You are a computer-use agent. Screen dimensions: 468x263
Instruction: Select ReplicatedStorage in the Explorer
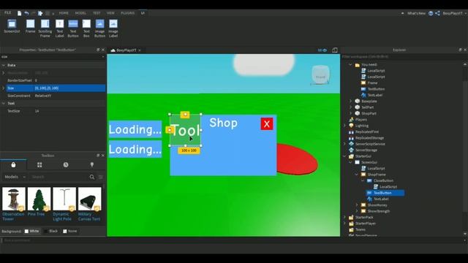(369, 138)
